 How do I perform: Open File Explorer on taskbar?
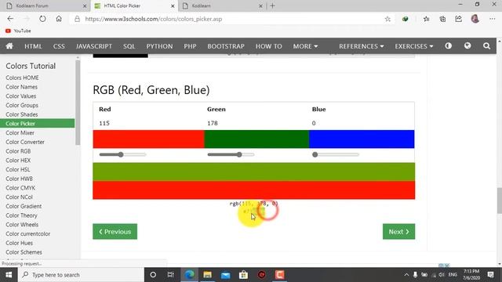pyautogui.click(x=207, y=275)
